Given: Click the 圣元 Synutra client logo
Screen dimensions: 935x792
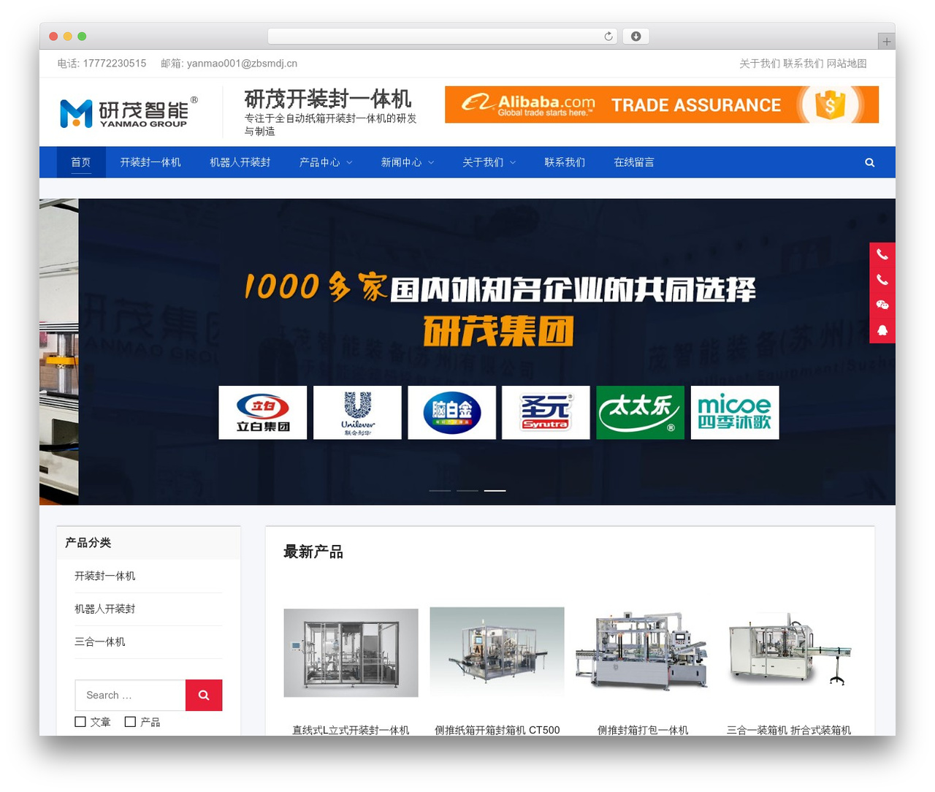Looking at the screenshot, I should pos(546,413).
